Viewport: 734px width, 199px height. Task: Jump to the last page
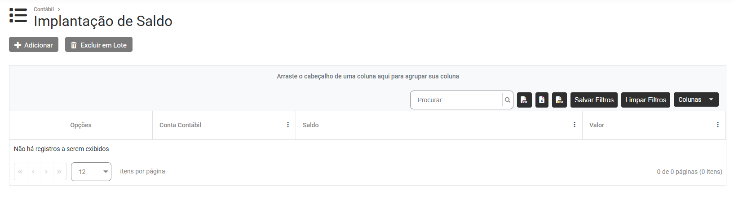(x=59, y=172)
